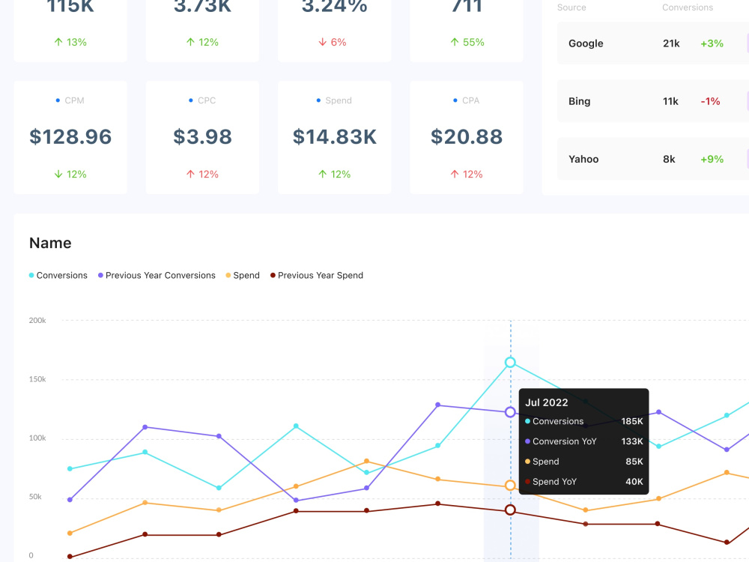This screenshot has width=749, height=562.
Task: Click the tooltip's Spend 85K row
Action: point(583,461)
